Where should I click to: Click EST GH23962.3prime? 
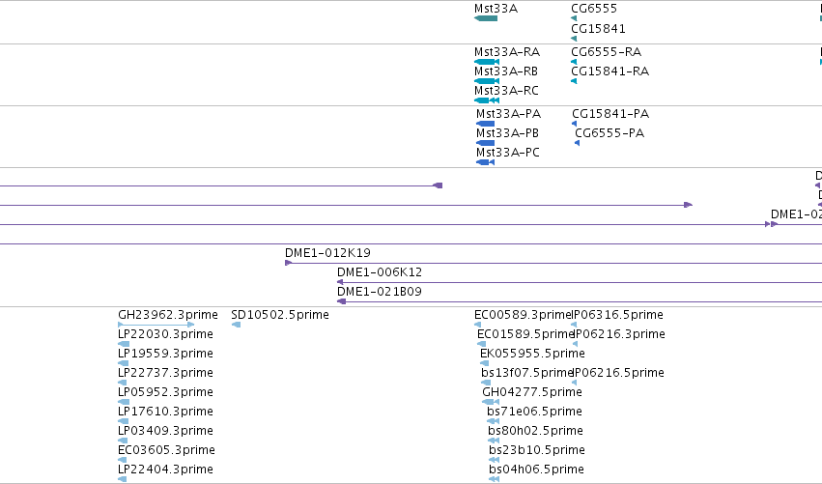tap(168, 315)
